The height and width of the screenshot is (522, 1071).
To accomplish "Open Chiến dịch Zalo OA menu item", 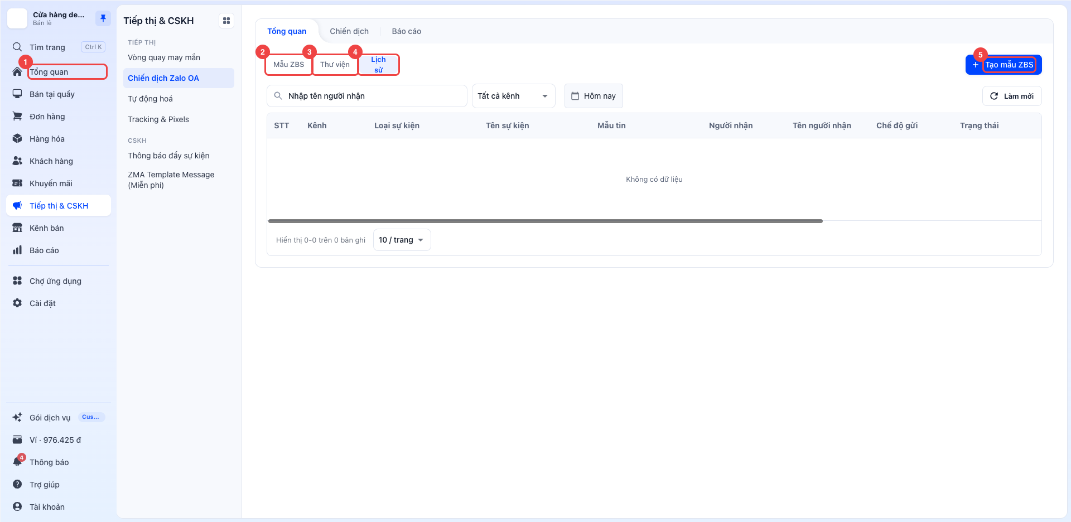I will point(178,78).
